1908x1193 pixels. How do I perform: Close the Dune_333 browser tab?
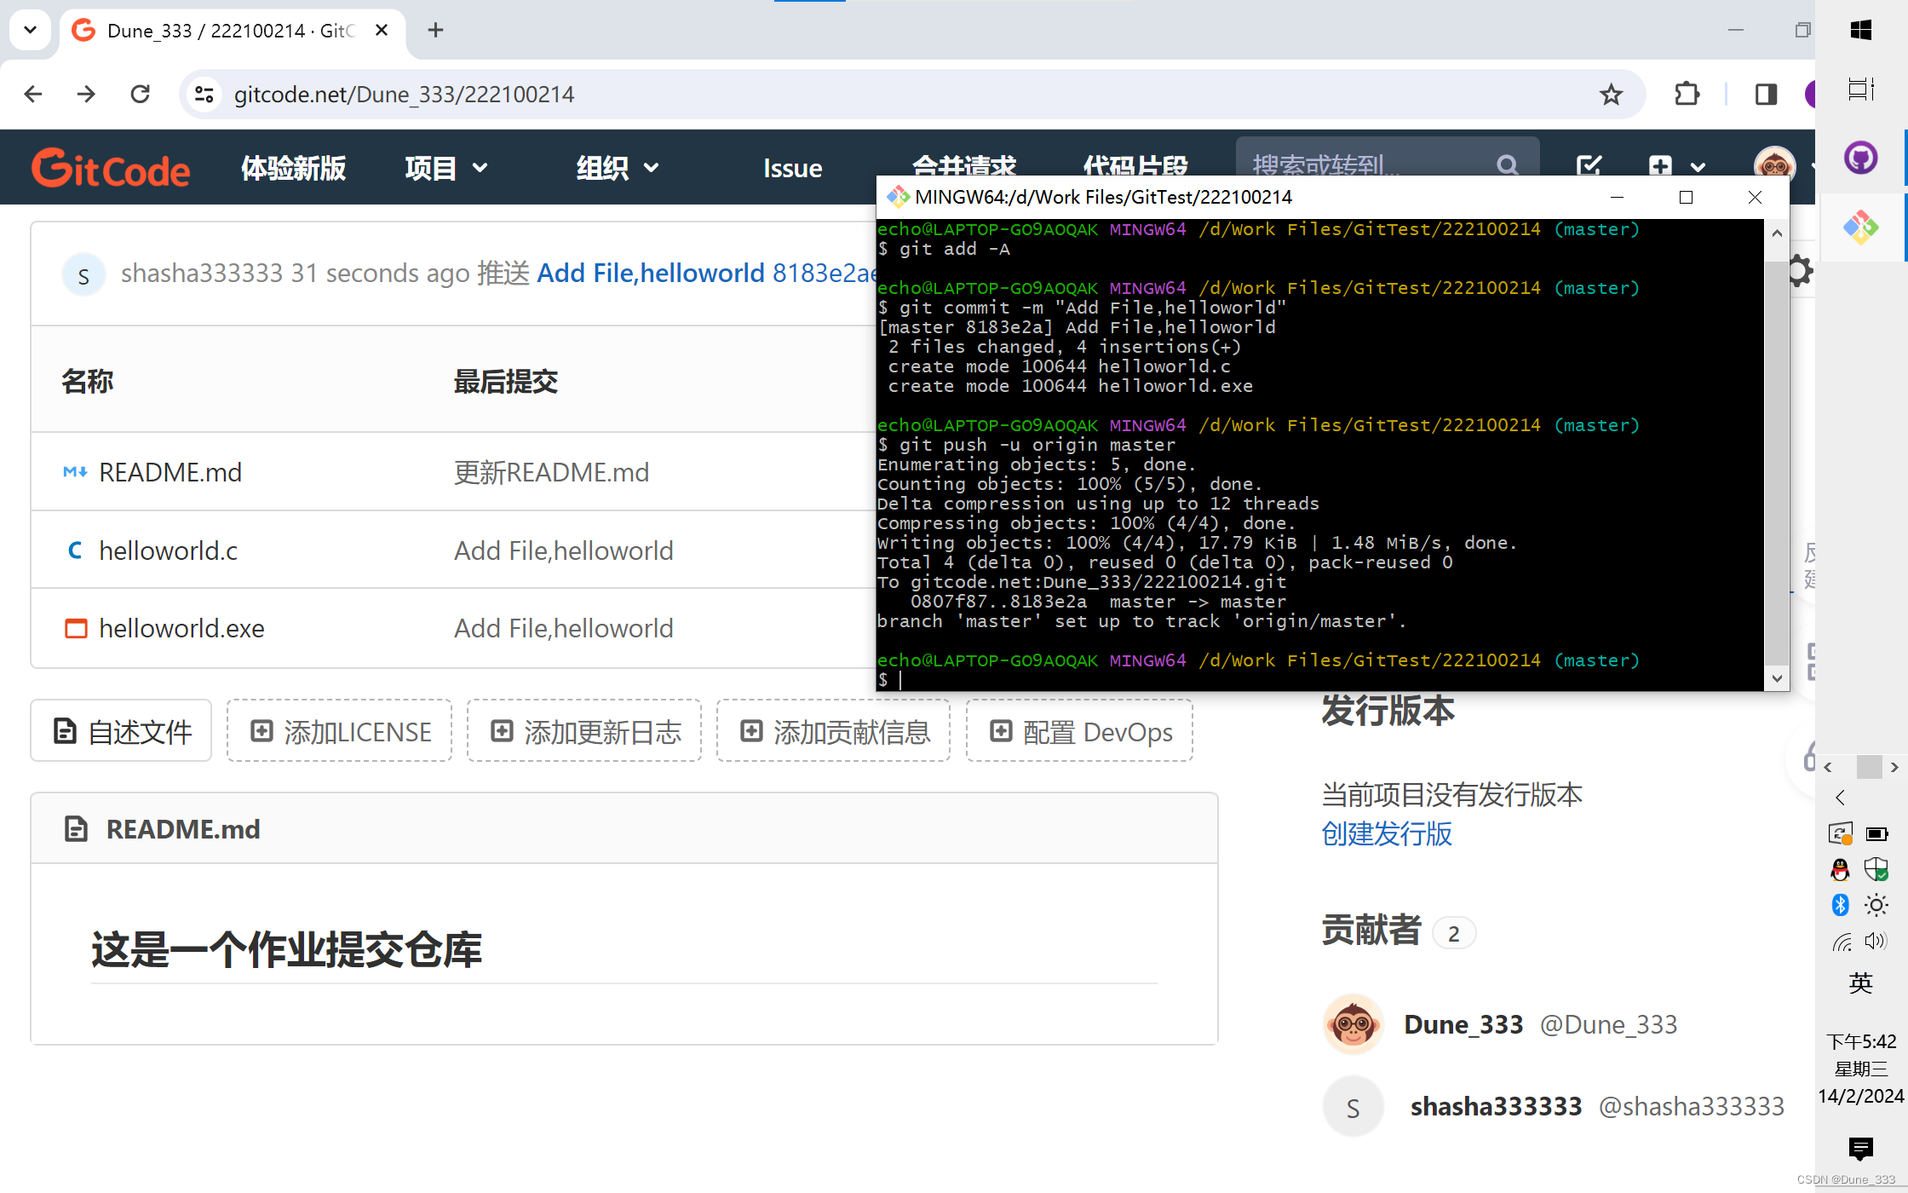point(382,31)
